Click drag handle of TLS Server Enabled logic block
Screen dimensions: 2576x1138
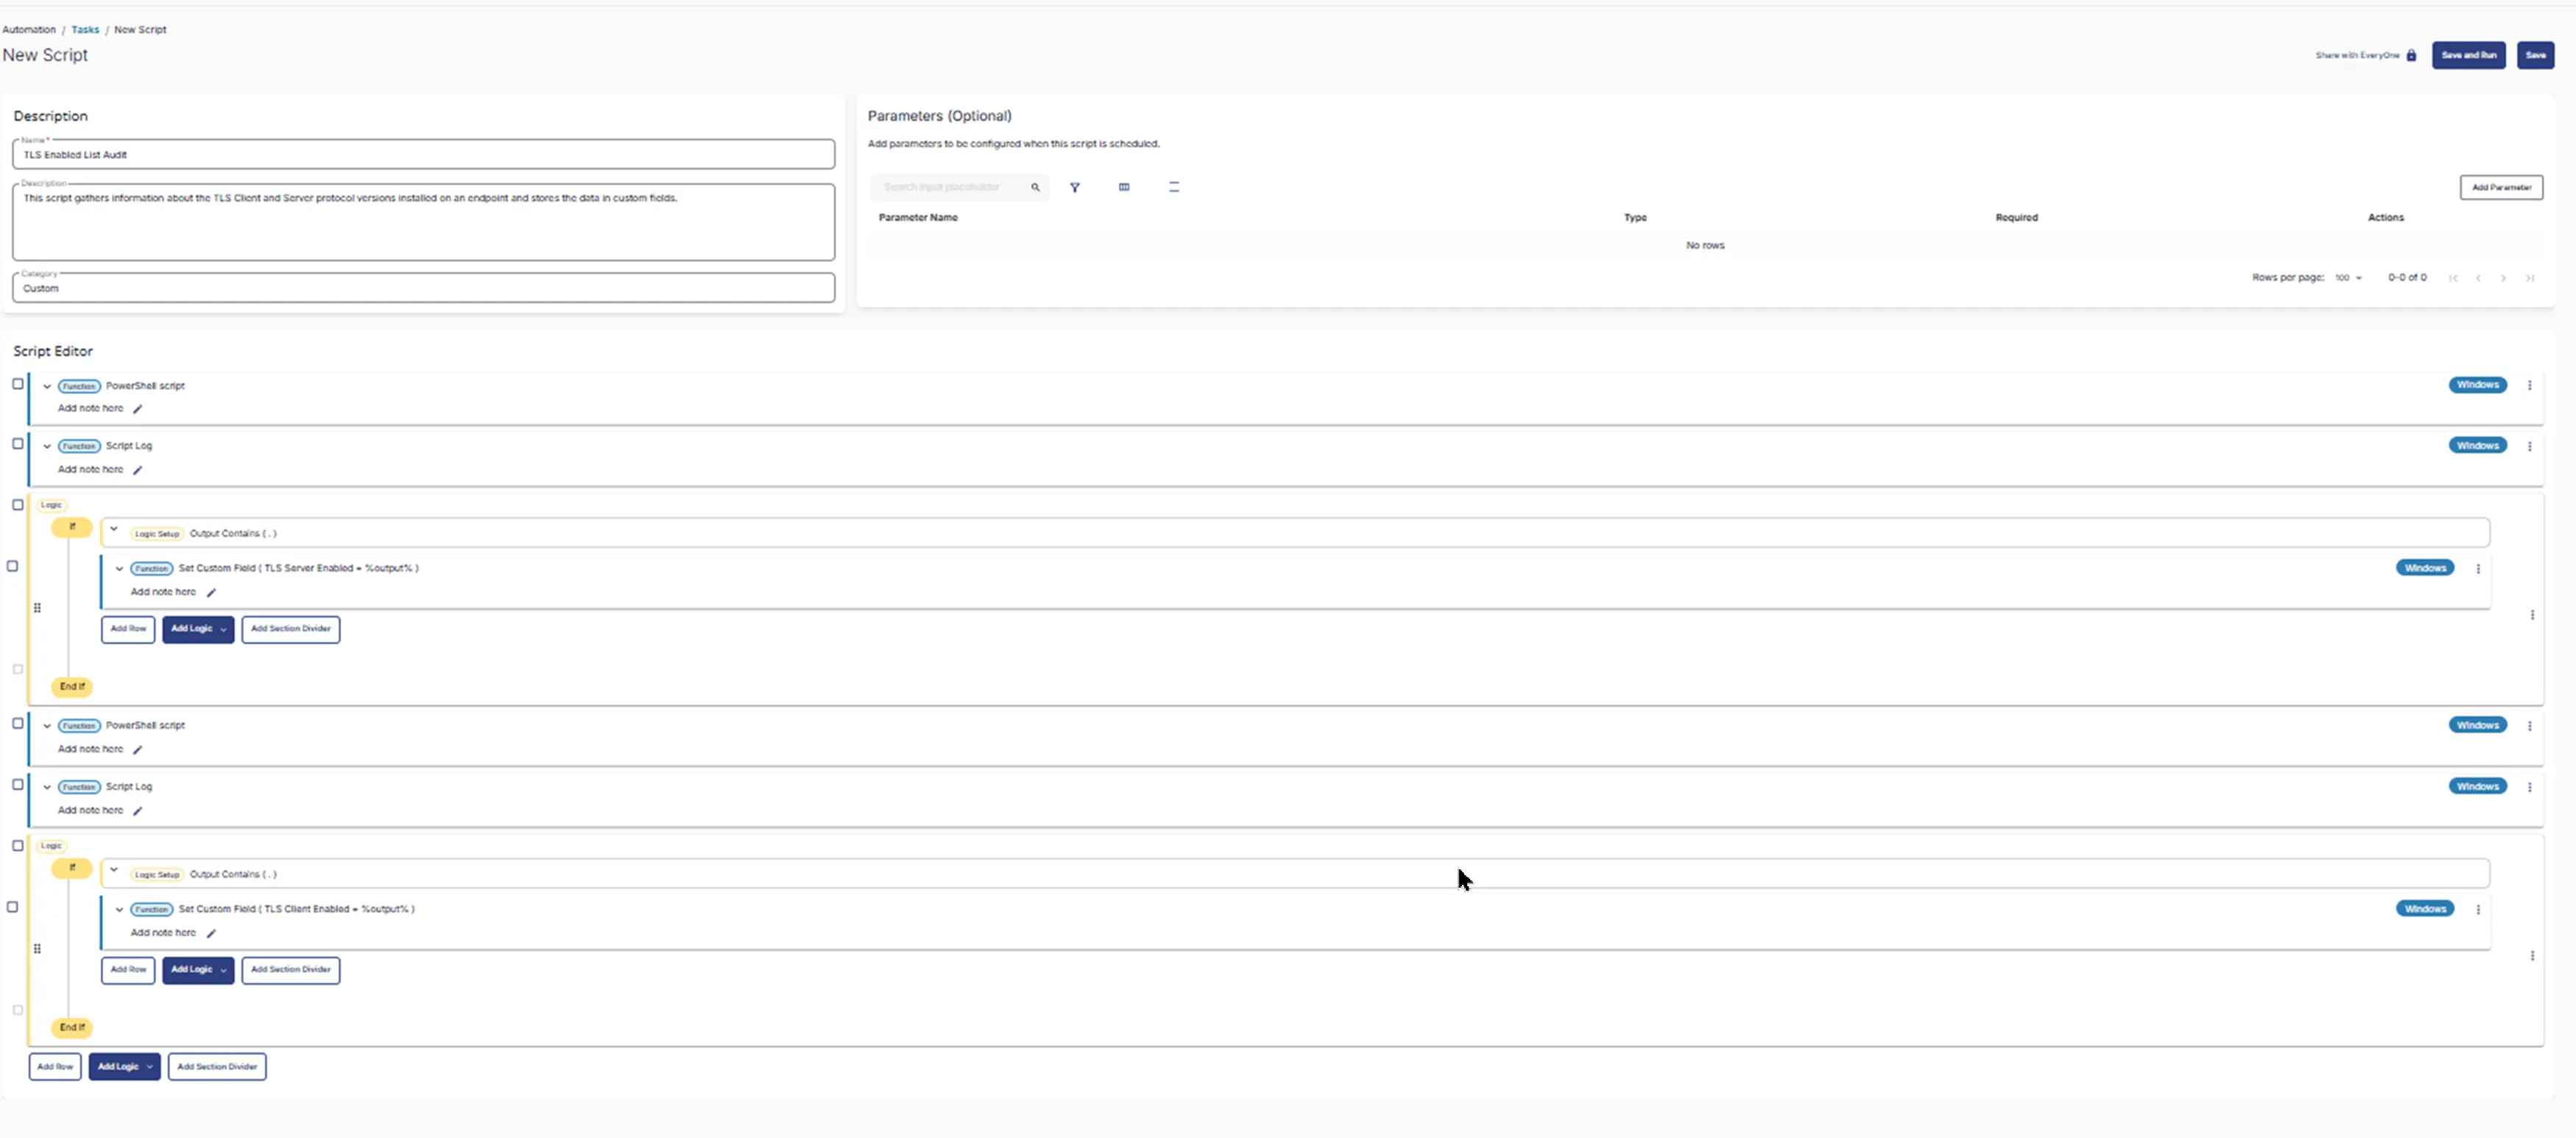pyautogui.click(x=37, y=608)
